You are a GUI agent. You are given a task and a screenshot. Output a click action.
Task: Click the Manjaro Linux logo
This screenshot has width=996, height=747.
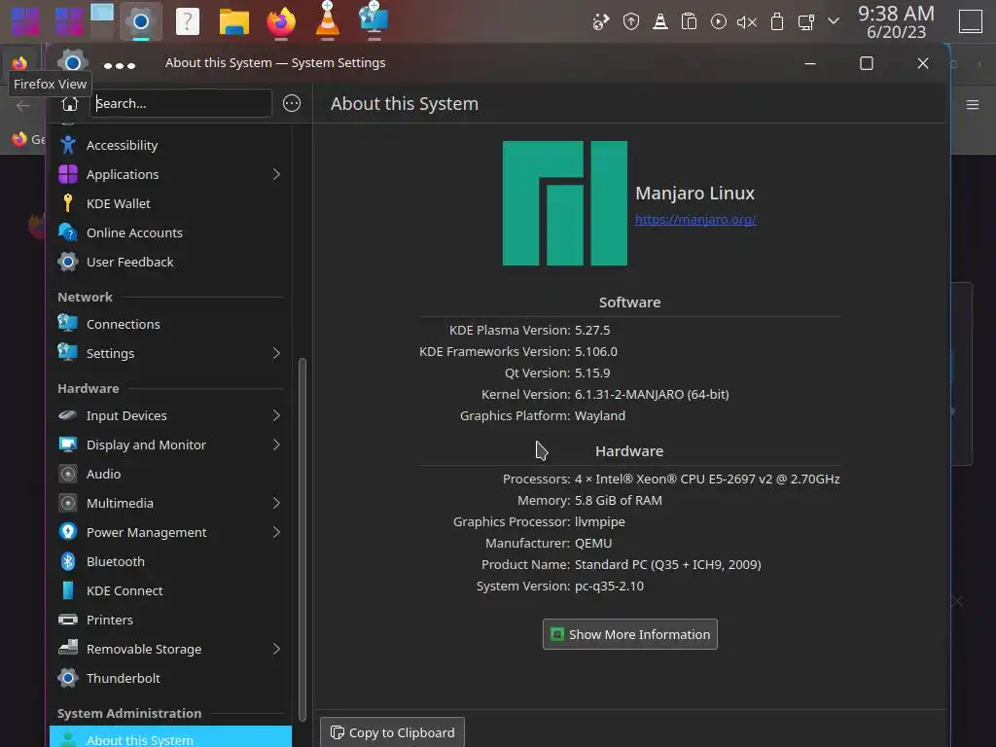[x=565, y=203]
